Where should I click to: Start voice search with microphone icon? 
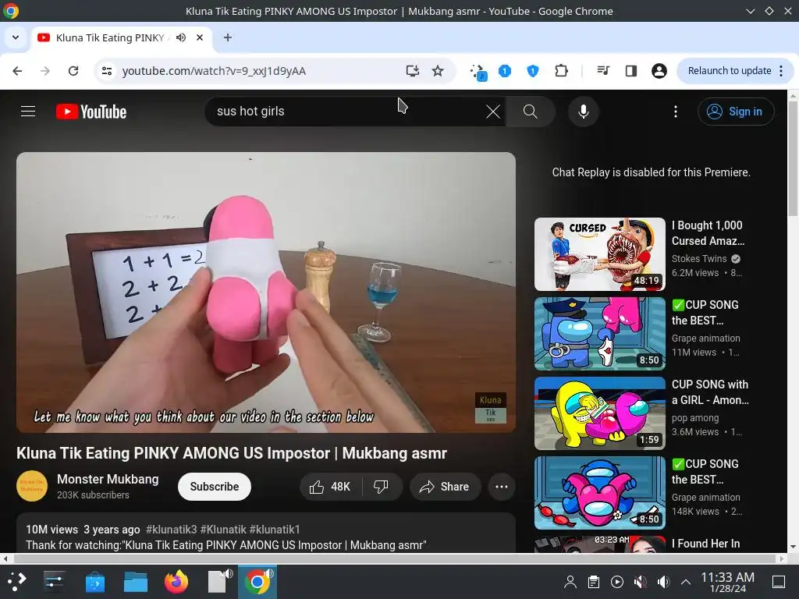[x=584, y=111]
